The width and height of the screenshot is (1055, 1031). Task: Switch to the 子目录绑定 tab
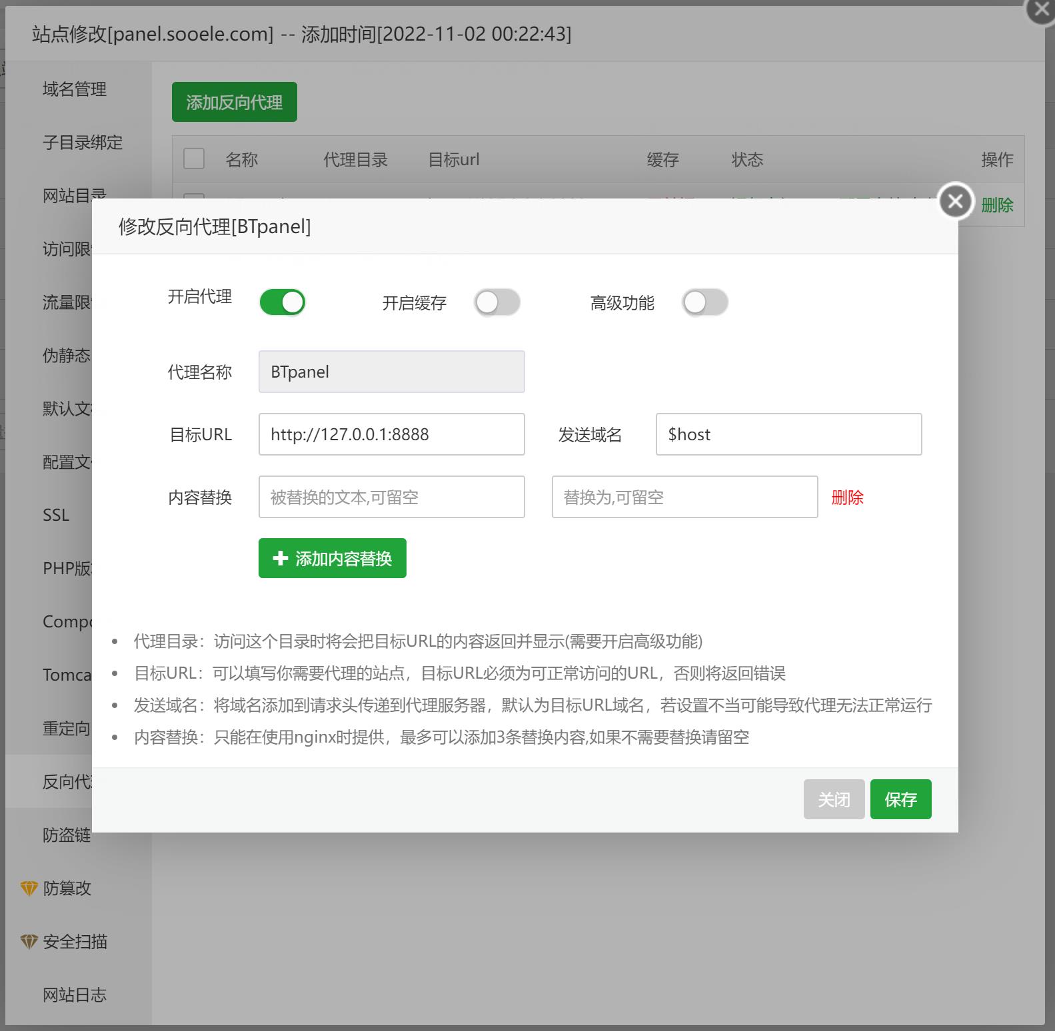[83, 143]
